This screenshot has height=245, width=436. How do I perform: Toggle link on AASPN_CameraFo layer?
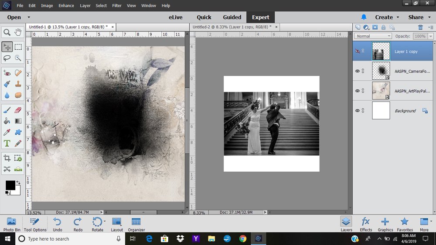[x=363, y=71]
